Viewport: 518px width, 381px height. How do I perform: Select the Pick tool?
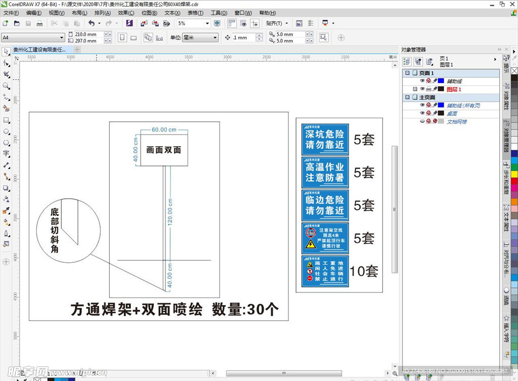(x=6, y=52)
